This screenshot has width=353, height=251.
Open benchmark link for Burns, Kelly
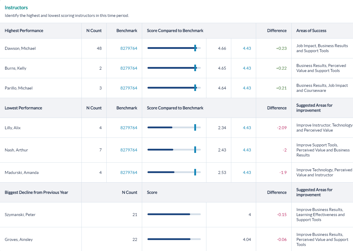129,68
